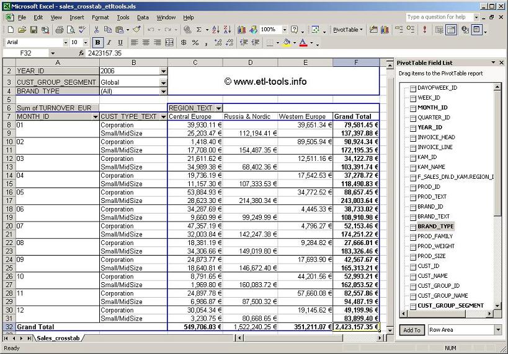Open the zoom 100% dropdown
This screenshot has width=508, height=354.
point(285,30)
